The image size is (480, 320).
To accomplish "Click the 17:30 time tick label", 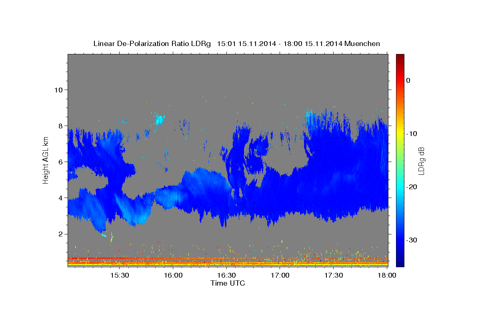I will [x=333, y=276].
